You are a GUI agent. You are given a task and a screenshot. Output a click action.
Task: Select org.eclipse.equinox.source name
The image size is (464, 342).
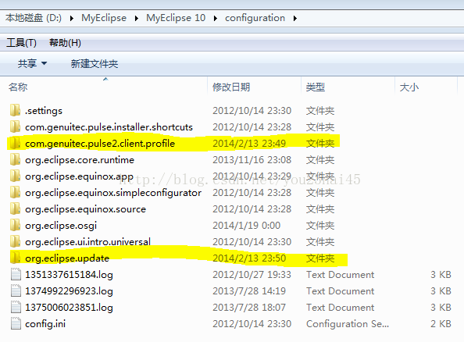[x=85, y=209]
